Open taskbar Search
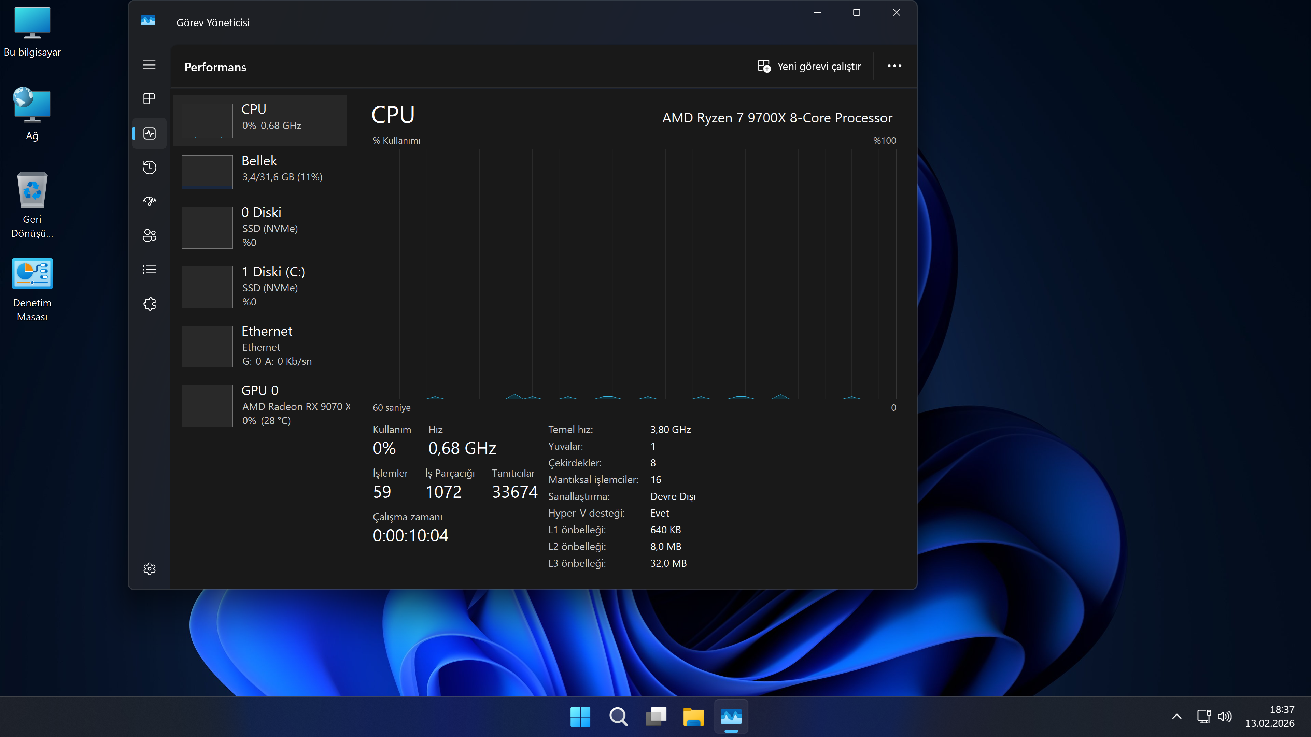1311x737 pixels. [x=618, y=717]
